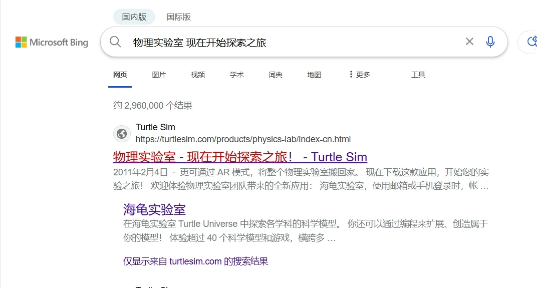Expand the 更多 menu
The height and width of the screenshot is (288, 537).
tap(360, 75)
